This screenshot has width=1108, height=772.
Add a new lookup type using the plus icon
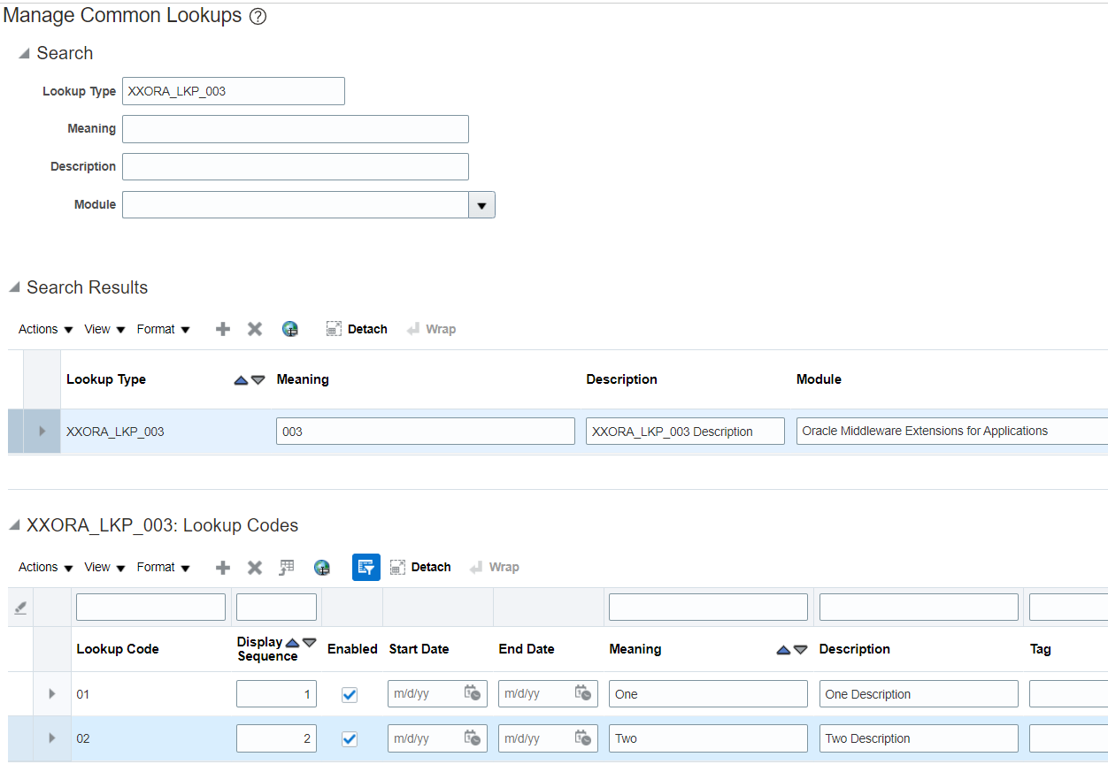222,328
